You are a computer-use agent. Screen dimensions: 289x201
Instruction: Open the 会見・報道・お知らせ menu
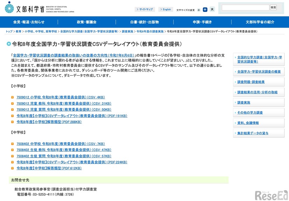pos(29,22)
